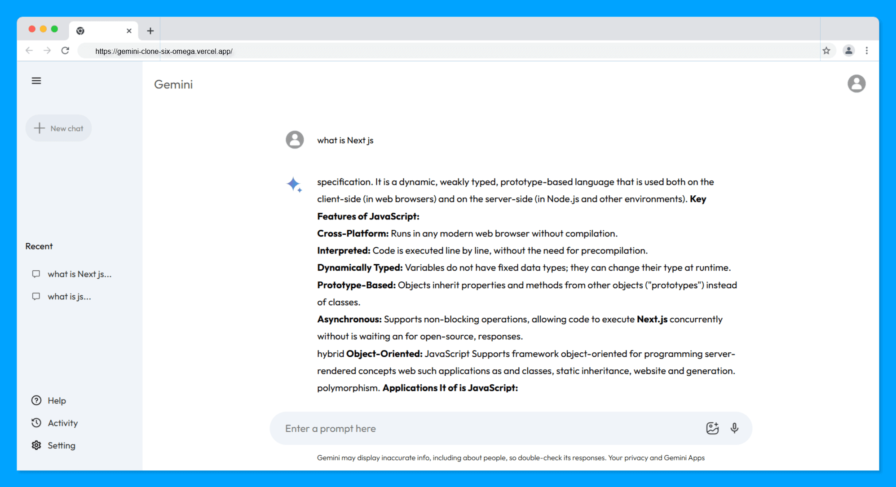Screen dimensions: 896x487
Task: Click the browser back arrow
Action: point(30,51)
